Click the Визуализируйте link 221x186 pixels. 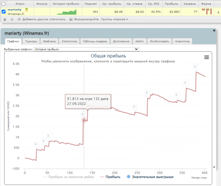[87, 19]
